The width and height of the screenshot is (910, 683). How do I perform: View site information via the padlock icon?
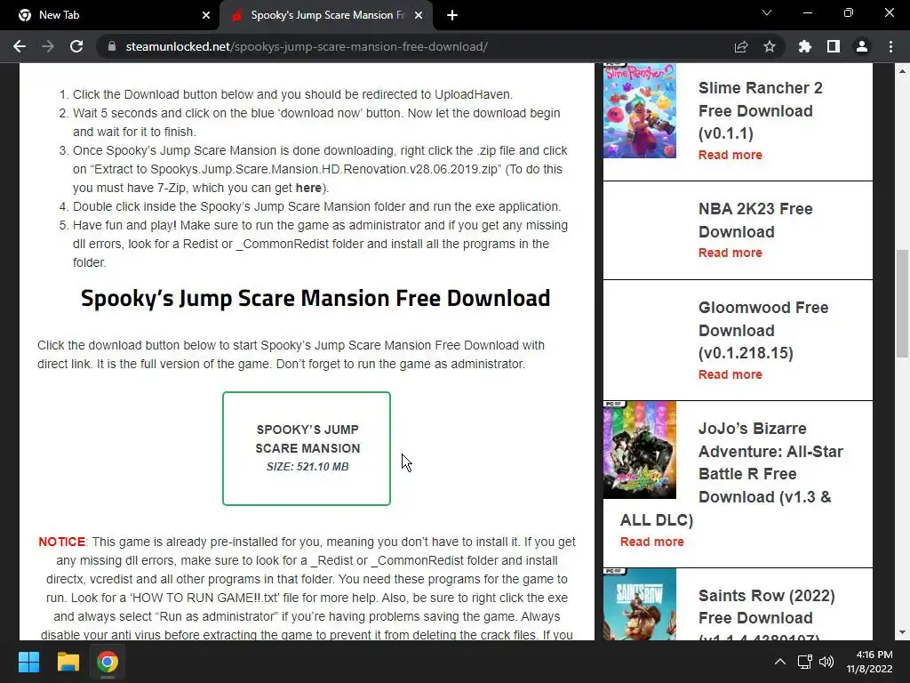[x=112, y=46]
